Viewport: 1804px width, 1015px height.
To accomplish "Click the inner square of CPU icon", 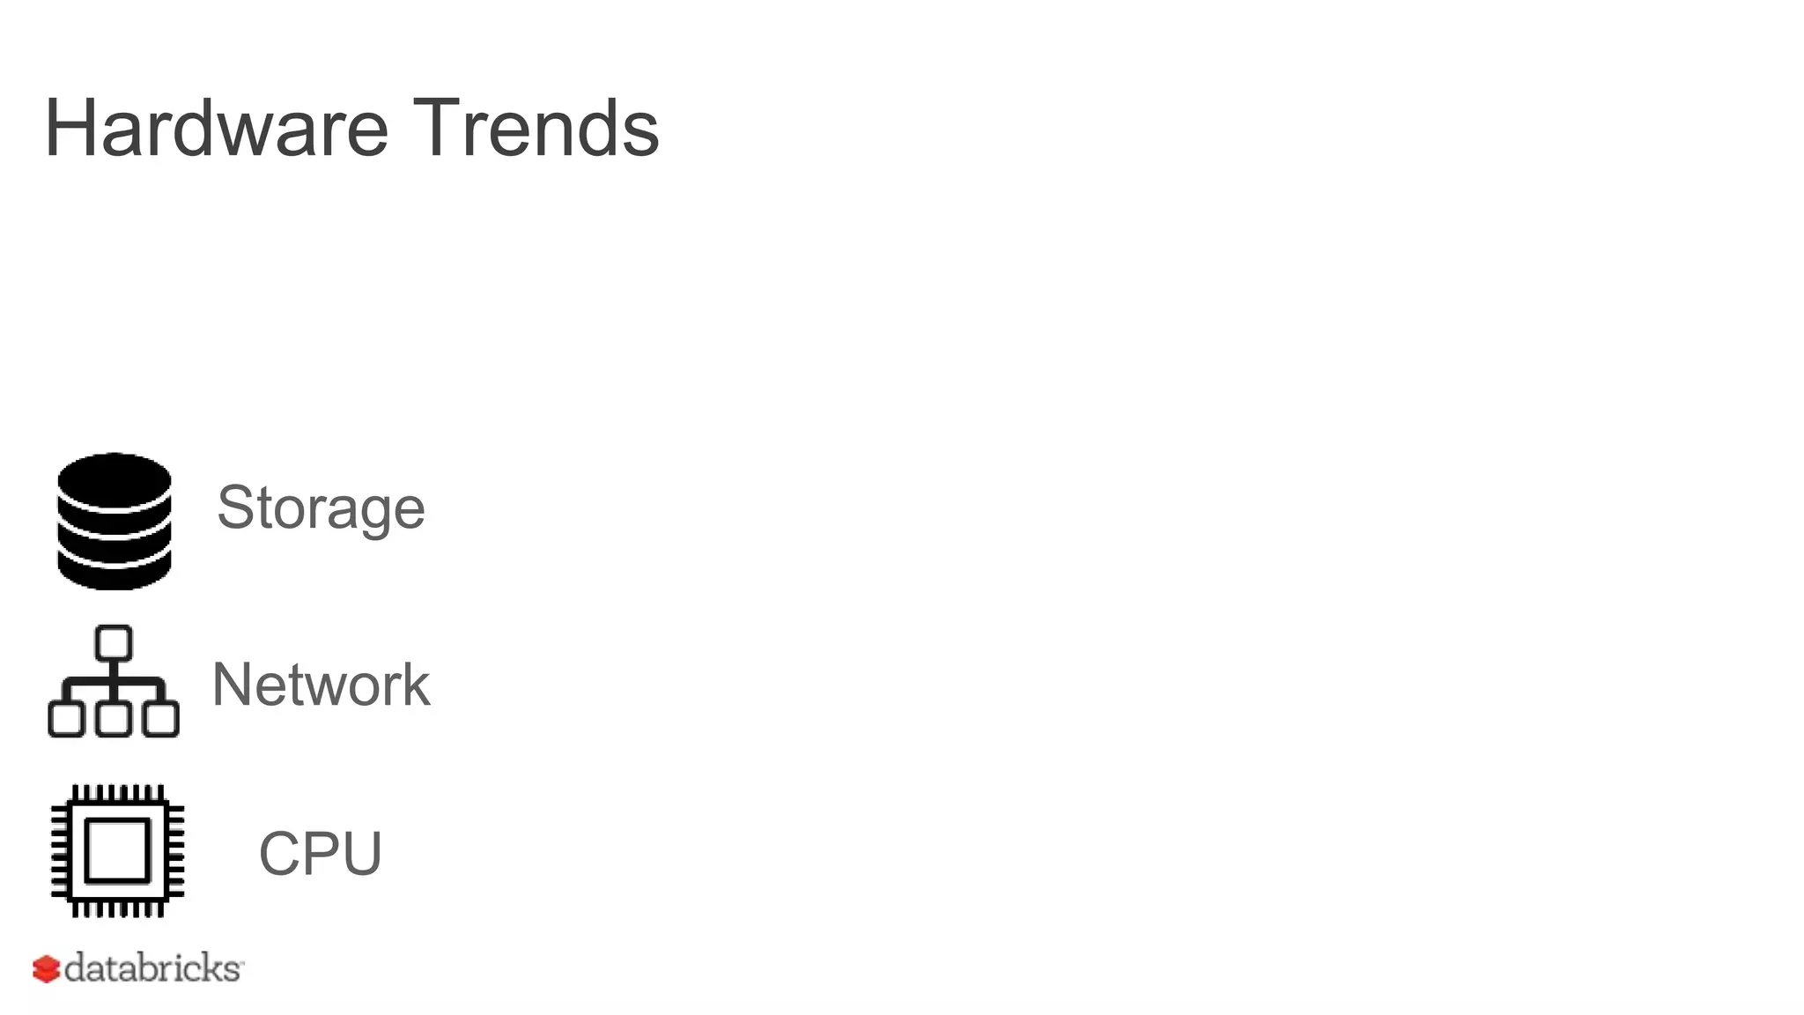I will pyautogui.click(x=118, y=851).
